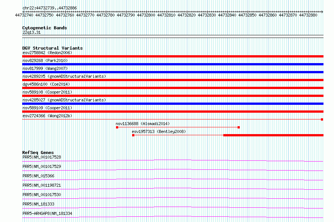The height and width of the screenshot is (222, 334).
Task: Click variant label esv2724366 (Wong2012b)
Action: pyautogui.click(x=47, y=116)
